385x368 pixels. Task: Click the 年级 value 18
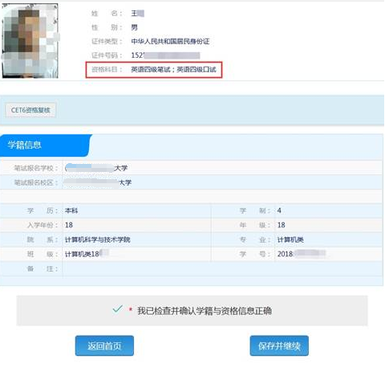[x=281, y=225]
